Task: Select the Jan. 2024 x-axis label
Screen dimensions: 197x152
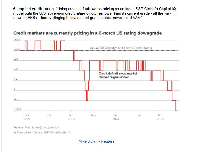Action: 116,117
